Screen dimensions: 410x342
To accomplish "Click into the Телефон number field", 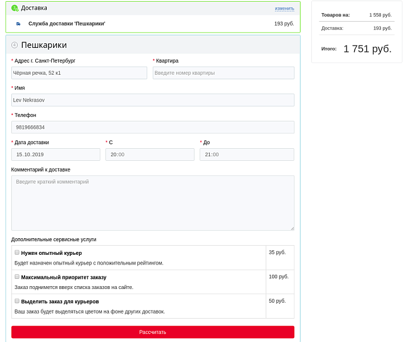I will (x=153, y=127).
